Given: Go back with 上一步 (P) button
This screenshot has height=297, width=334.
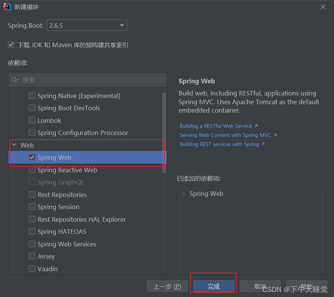Looking at the screenshot, I should (x=167, y=286).
